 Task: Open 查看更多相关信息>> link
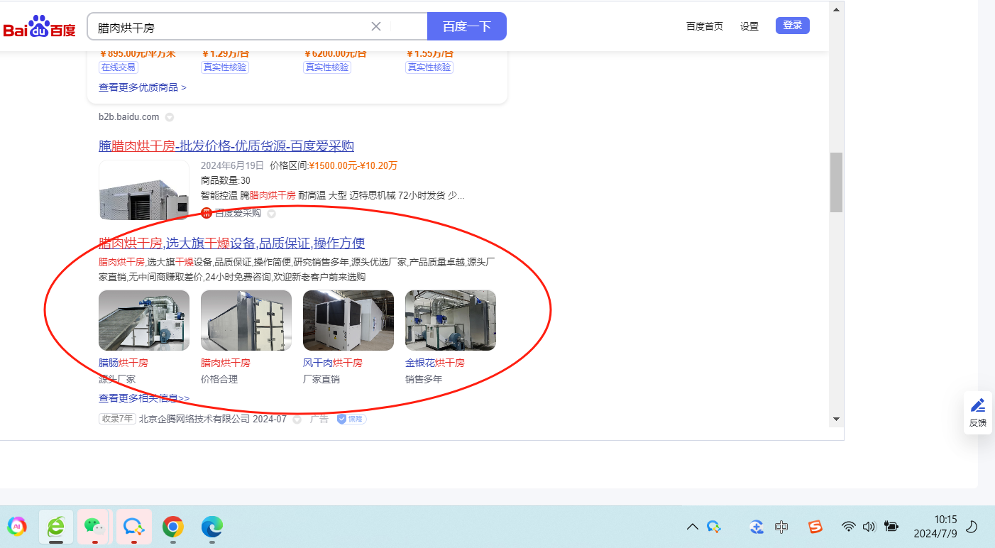click(144, 398)
